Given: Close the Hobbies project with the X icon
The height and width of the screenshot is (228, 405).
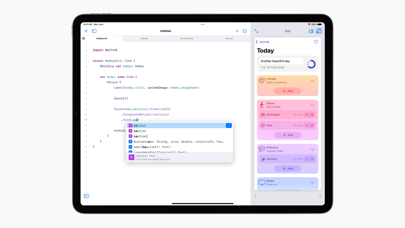Looking at the screenshot, I should pyautogui.click(x=86, y=31).
